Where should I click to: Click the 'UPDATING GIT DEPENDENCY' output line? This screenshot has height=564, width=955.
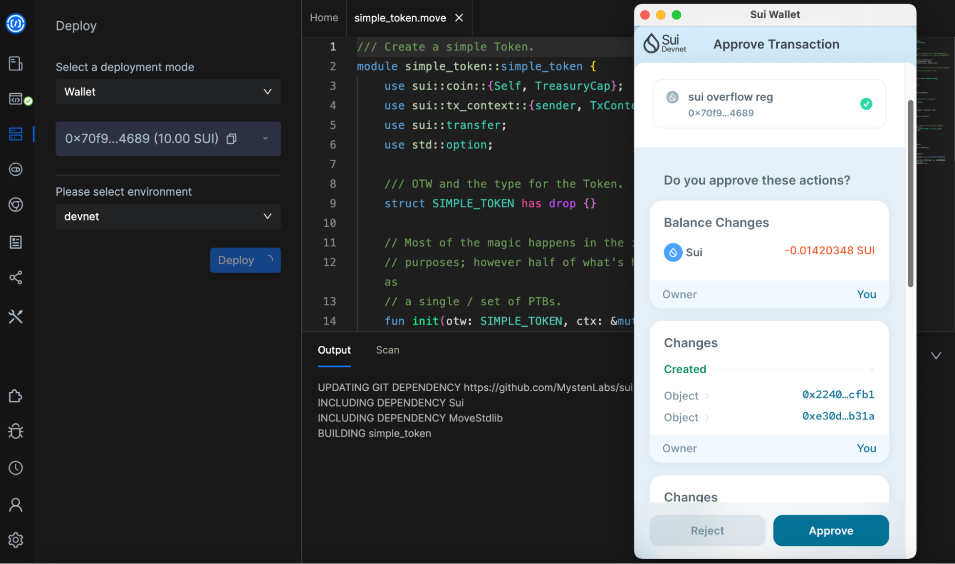pos(476,387)
